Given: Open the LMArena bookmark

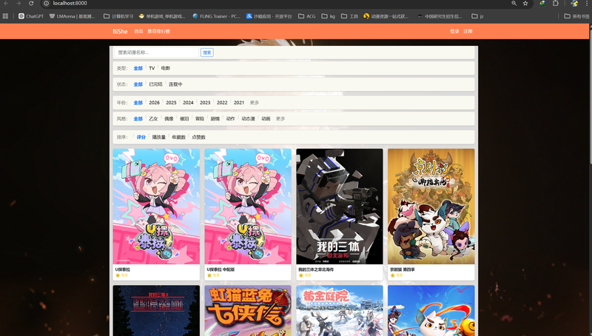Looking at the screenshot, I should 72,16.
